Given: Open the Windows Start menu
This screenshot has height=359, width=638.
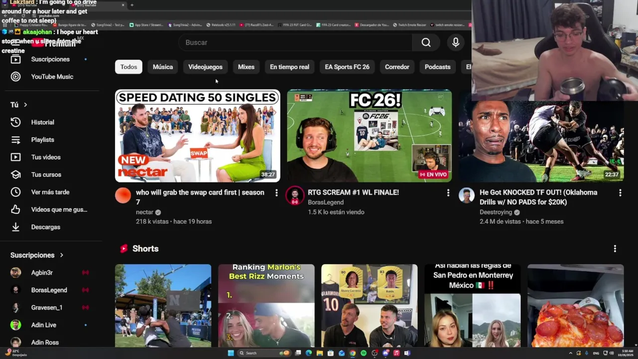Looking at the screenshot, I should pyautogui.click(x=231, y=353).
